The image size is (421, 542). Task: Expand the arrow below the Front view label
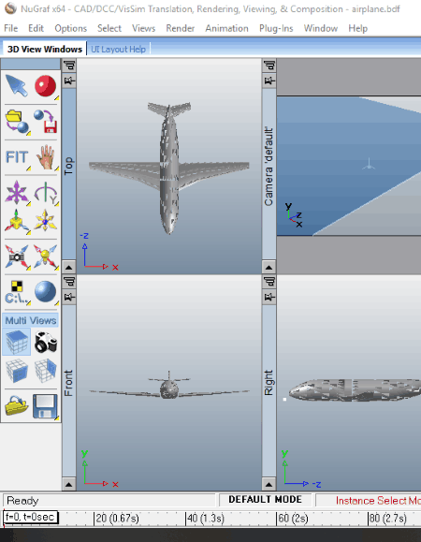pyautogui.click(x=68, y=484)
